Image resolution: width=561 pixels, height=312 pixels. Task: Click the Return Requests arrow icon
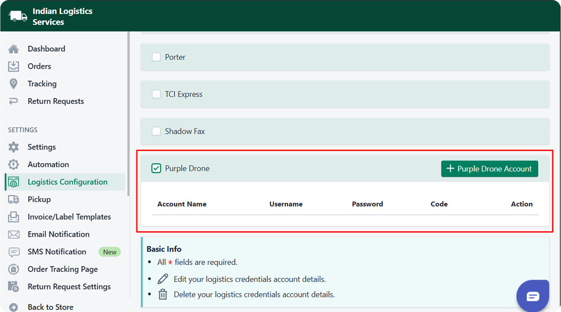click(x=14, y=101)
